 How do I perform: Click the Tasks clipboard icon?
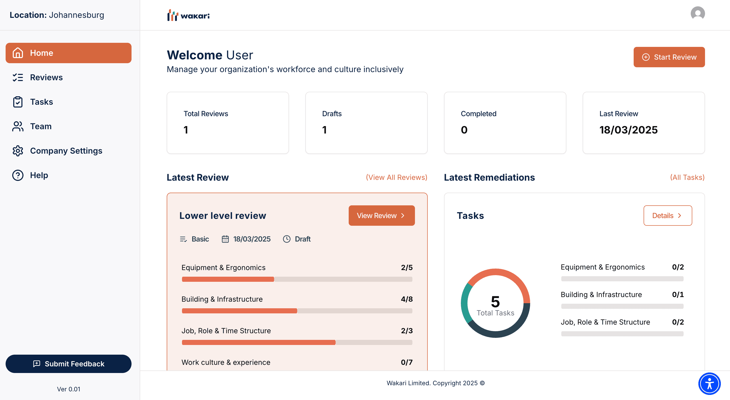pos(18,102)
